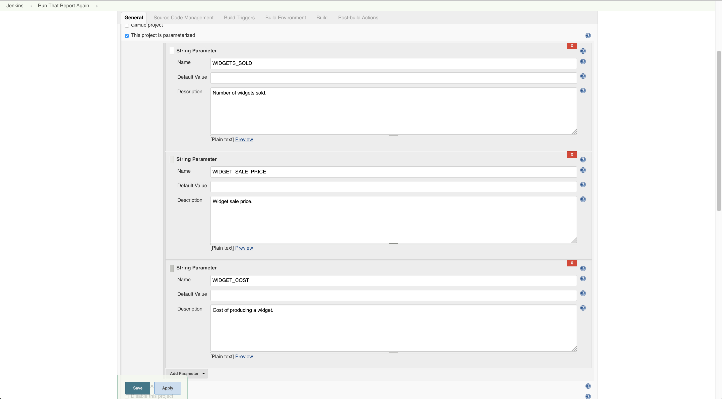Open the Add Parameter dropdown
Image resolution: width=722 pixels, height=399 pixels.
[187, 373]
